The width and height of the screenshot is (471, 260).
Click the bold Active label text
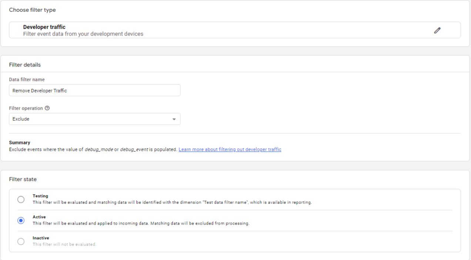point(39,217)
